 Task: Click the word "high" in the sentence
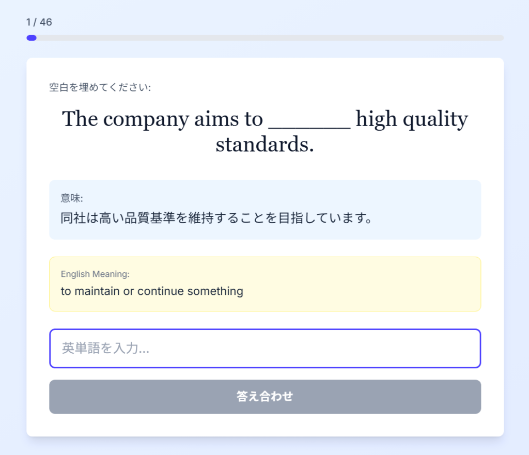point(376,119)
